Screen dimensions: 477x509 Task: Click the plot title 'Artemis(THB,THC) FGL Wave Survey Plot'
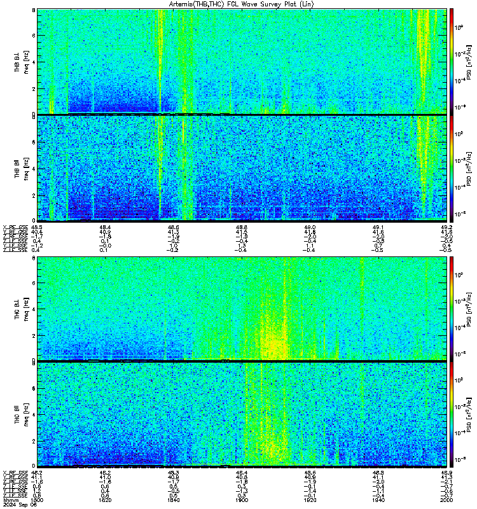[x=242, y=4]
